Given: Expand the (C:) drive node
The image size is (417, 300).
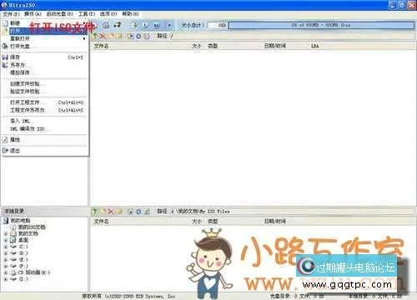Looking at the screenshot, I should pos(6,247).
